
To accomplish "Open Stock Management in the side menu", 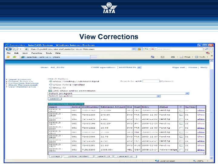I will click(x=23, y=85).
